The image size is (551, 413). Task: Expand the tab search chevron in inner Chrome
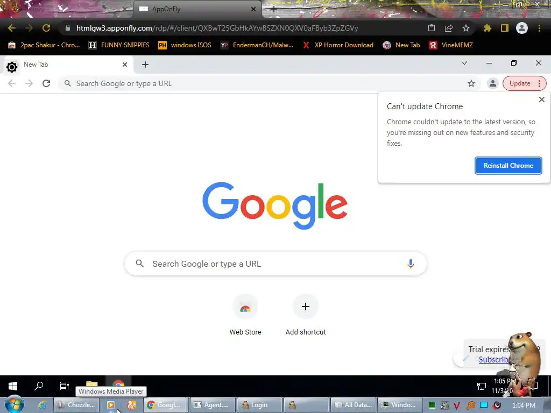pos(464,63)
